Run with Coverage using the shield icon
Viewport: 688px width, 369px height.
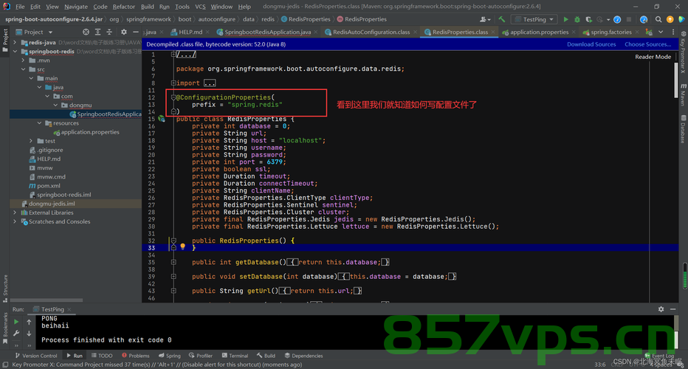588,19
